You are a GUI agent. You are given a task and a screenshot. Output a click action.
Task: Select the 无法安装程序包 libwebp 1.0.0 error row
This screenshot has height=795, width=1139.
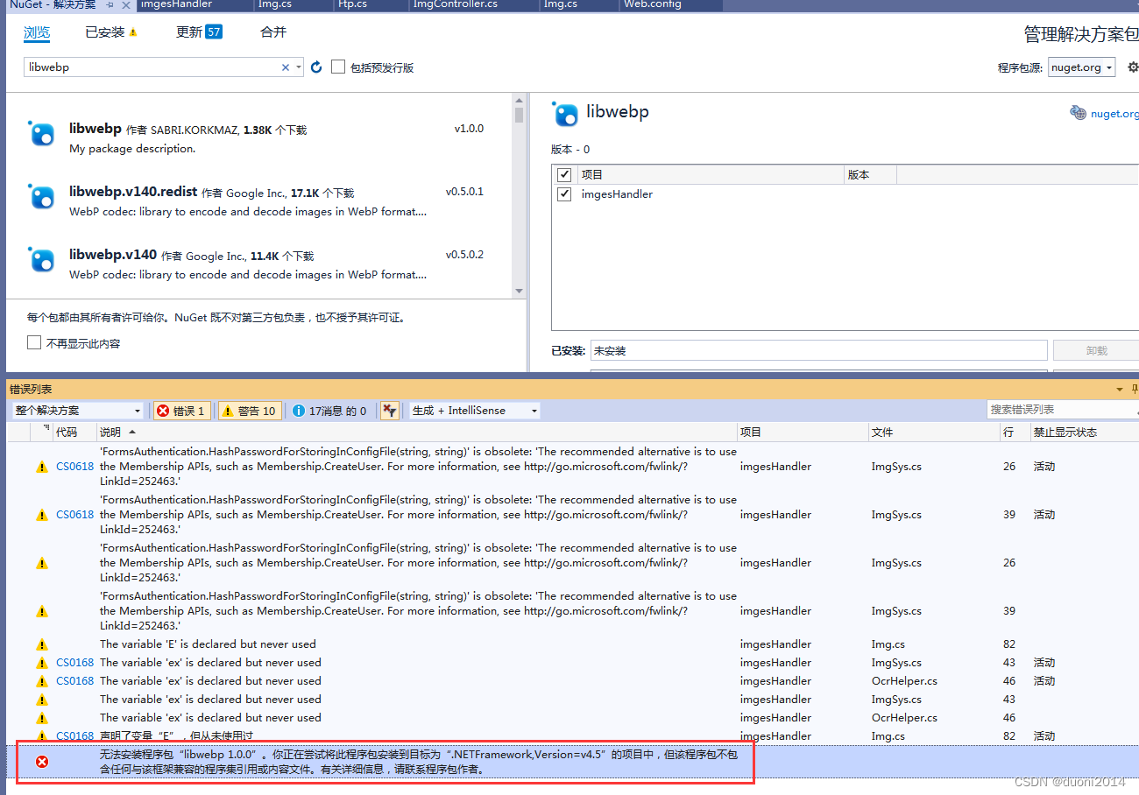pyautogui.click(x=573, y=762)
